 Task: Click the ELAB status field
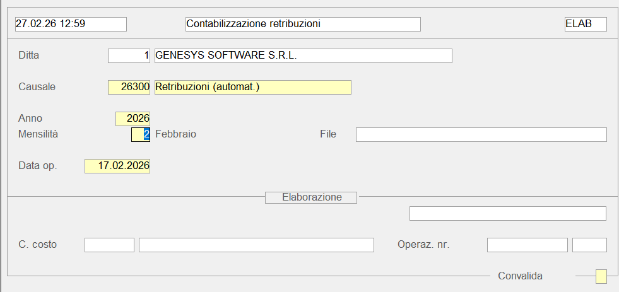pyautogui.click(x=586, y=24)
